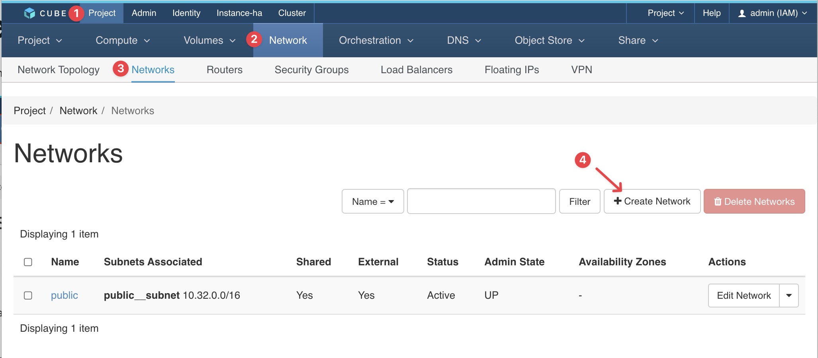Select the Network menu
This screenshot has width=818, height=358.
288,40
